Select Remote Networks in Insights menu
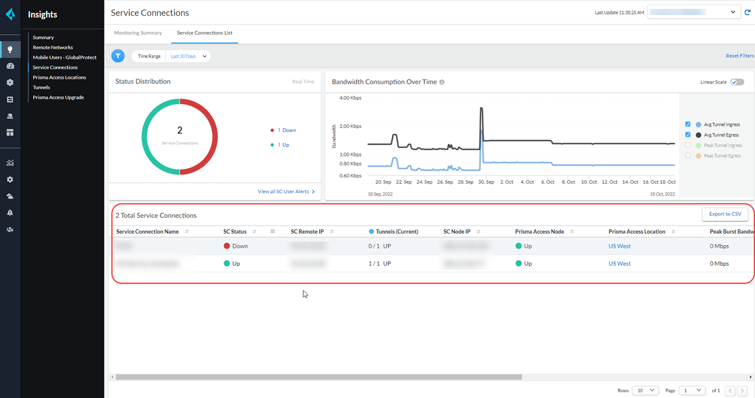 53,47
